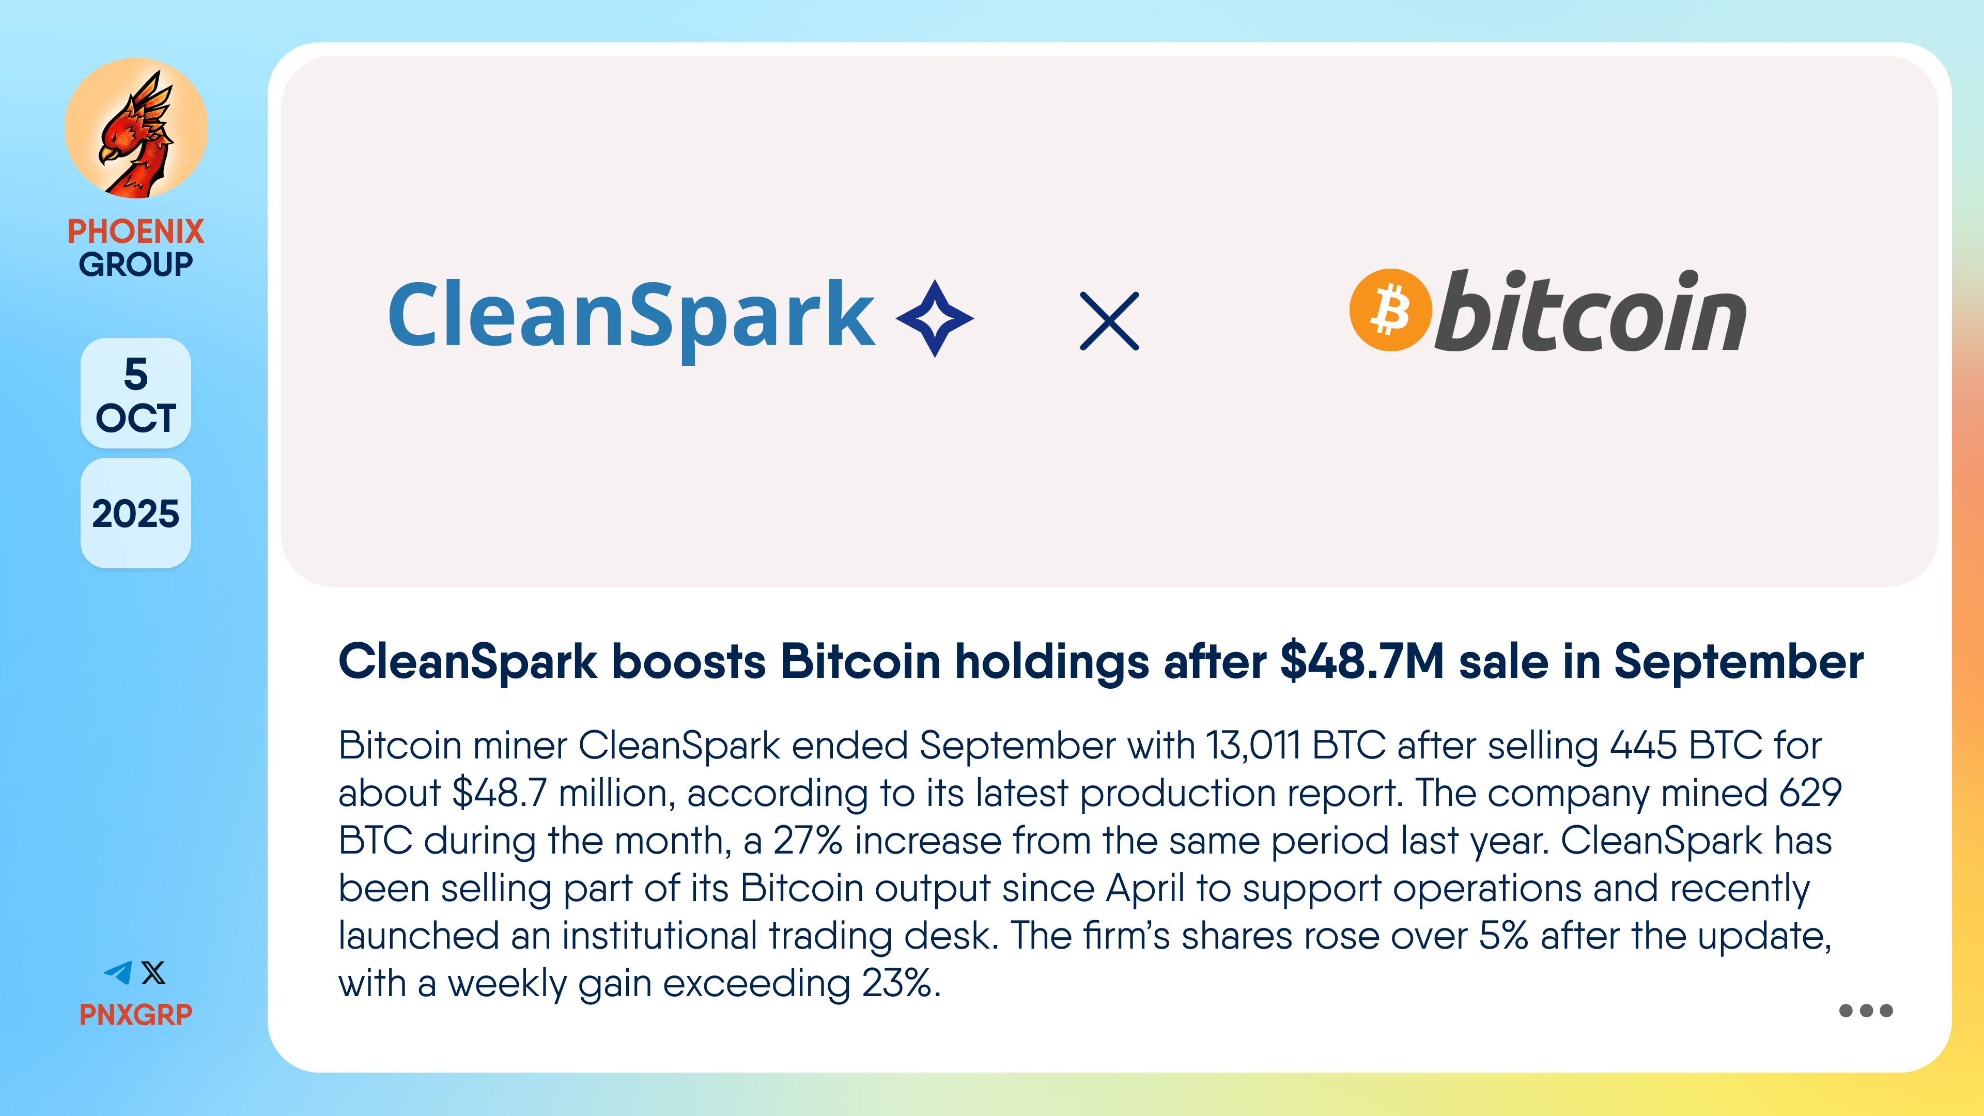
Task: Click the PNXGRP handle text
Action: pos(135,1015)
